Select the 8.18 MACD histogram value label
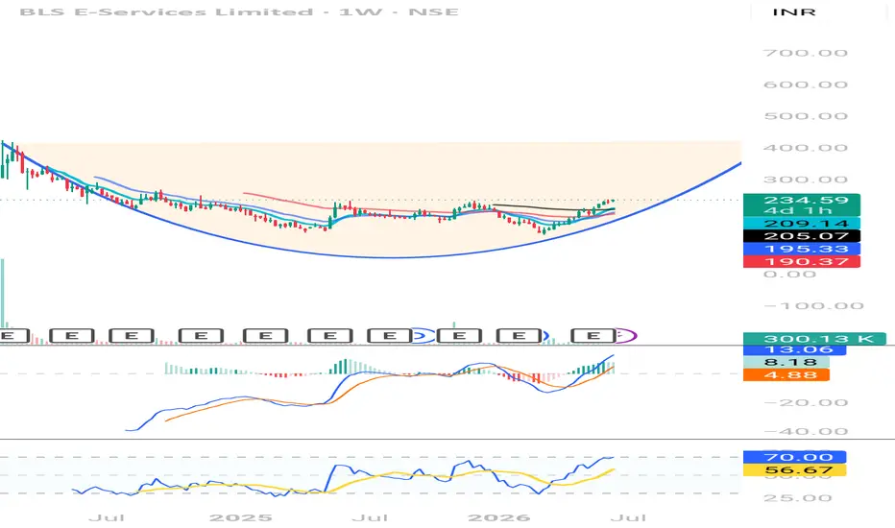This screenshot has height=528, width=895. pos(786,362)
